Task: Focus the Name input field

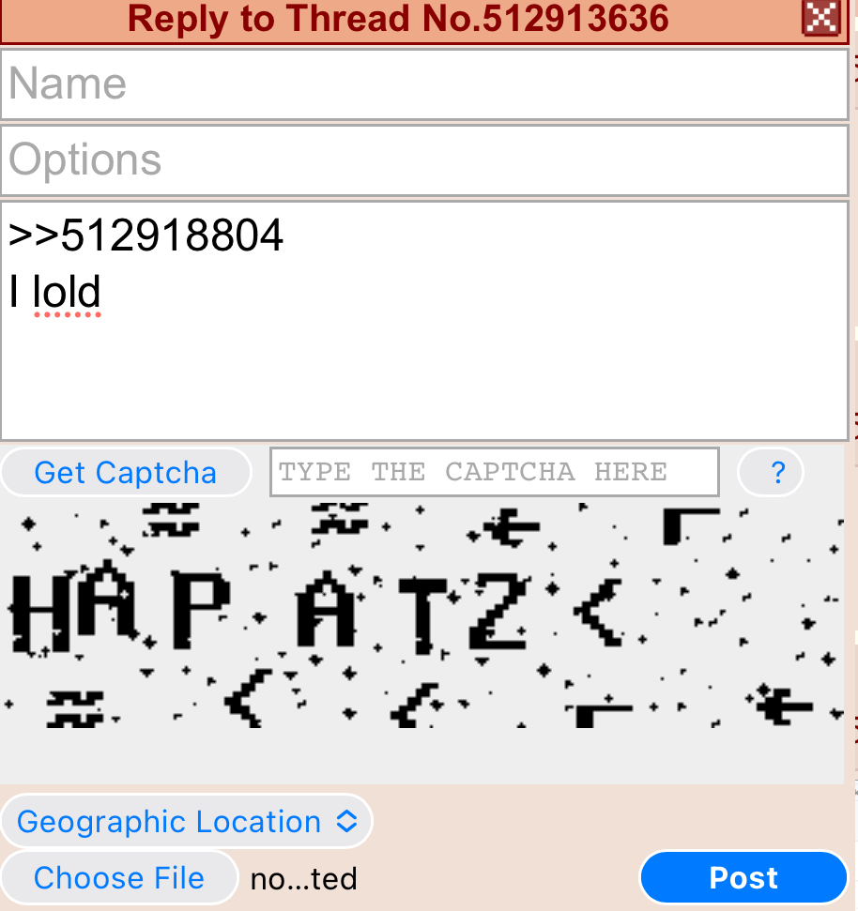Action: click(425, 84)
